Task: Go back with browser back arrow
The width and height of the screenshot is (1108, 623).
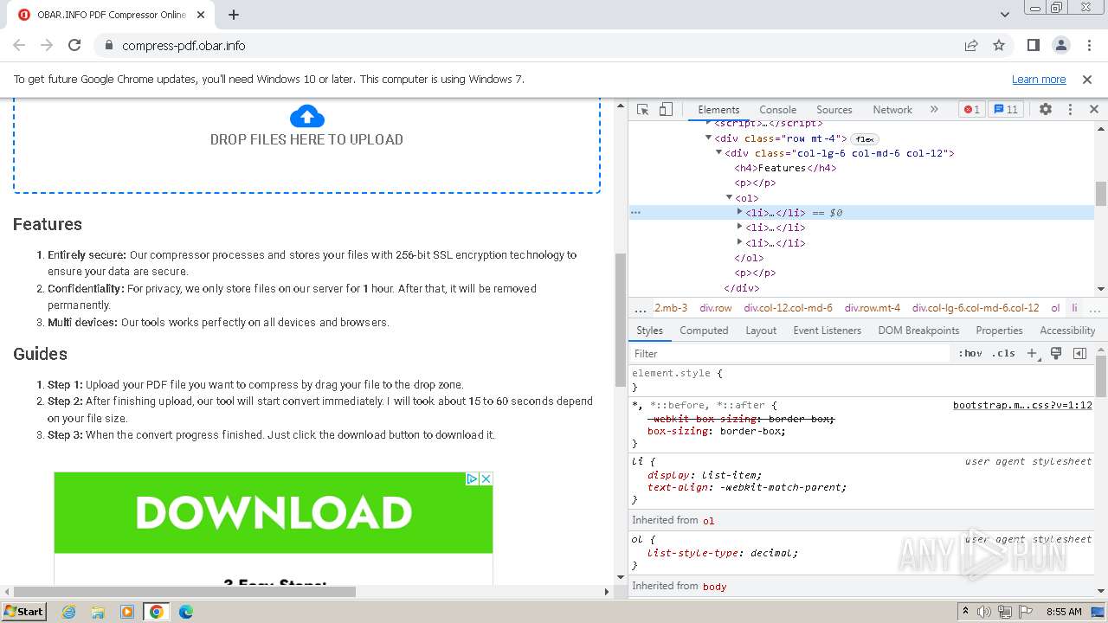Action: point(19,45)
